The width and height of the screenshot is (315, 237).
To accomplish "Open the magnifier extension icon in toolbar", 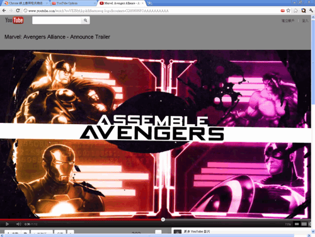I will pyautogui.click(x=304, y=11).
